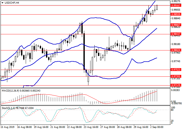Screen dimensions: 182x130
Task: Click the 0.99275 top price axis value
Action: pyautogui.click(x=175, y=2)
